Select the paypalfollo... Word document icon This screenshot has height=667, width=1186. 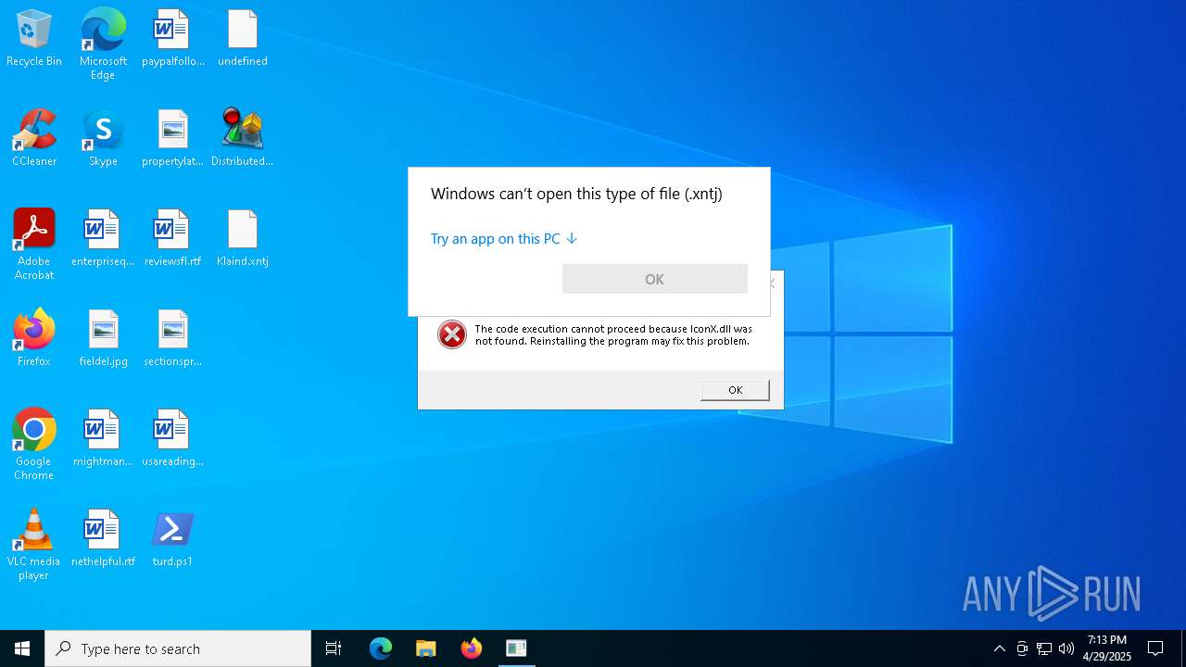pyautogui.click(x=172, y=39)
